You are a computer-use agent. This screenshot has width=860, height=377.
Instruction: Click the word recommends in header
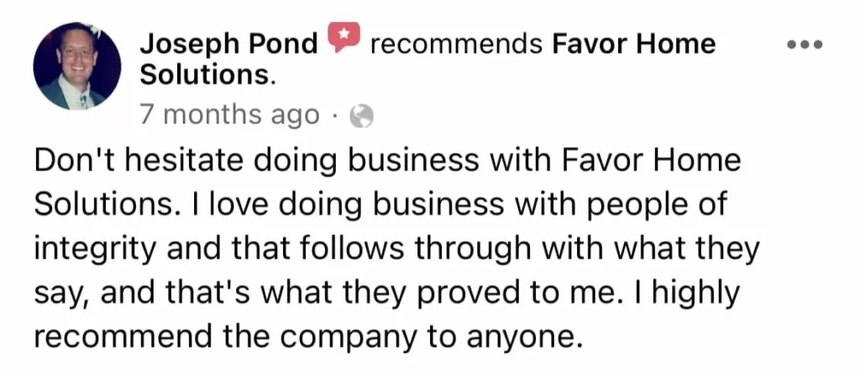point(456,45)
